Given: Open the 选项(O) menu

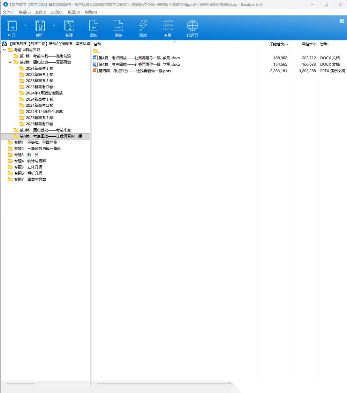Looking at the screenshot, I should [x=57, y=12].
